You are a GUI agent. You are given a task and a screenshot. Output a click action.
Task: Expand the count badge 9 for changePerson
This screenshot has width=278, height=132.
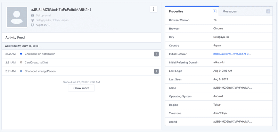coord(156,71)
